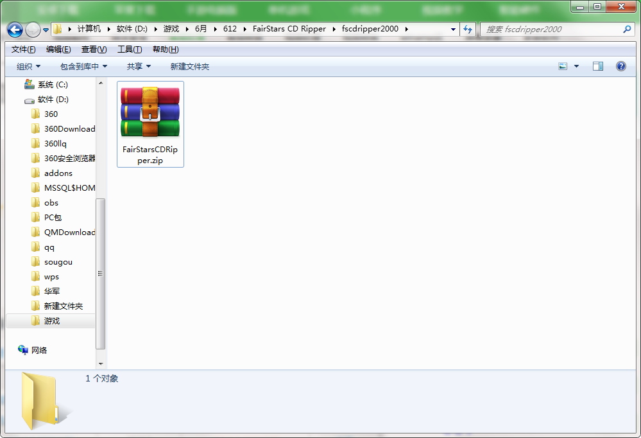Image resolution: width=641 pixels, height=438 pixels.
Task: Open the 新建文件夹 folder in the tree
Action: tap(57, 306)
